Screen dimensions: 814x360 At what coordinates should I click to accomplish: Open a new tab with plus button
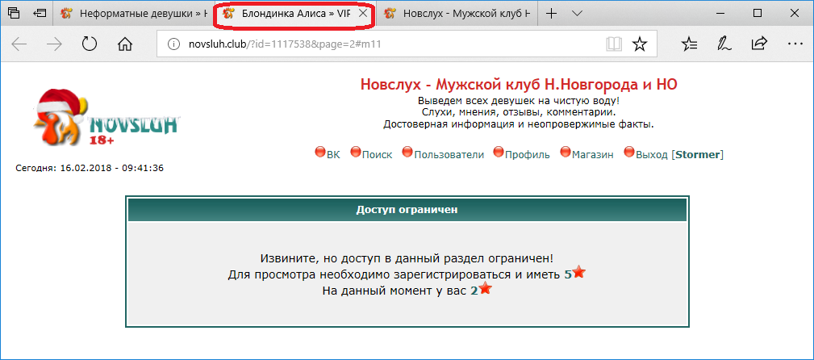pos(551,15)
